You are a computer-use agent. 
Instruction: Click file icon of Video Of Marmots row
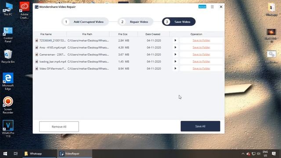click(36, 68)
